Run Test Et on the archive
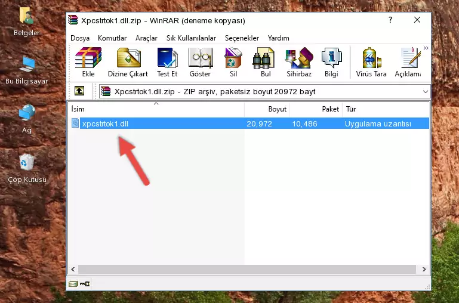459x303 pixels. pos(167,62)
